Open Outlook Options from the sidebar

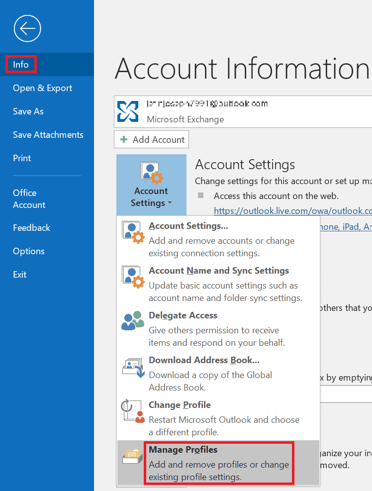point(29,251)
